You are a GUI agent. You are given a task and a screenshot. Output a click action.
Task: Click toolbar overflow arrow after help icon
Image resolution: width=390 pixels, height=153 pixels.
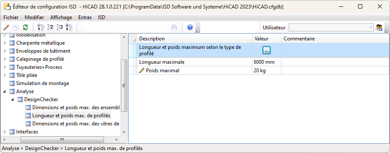pyautogui.click(x=198, y=28)
